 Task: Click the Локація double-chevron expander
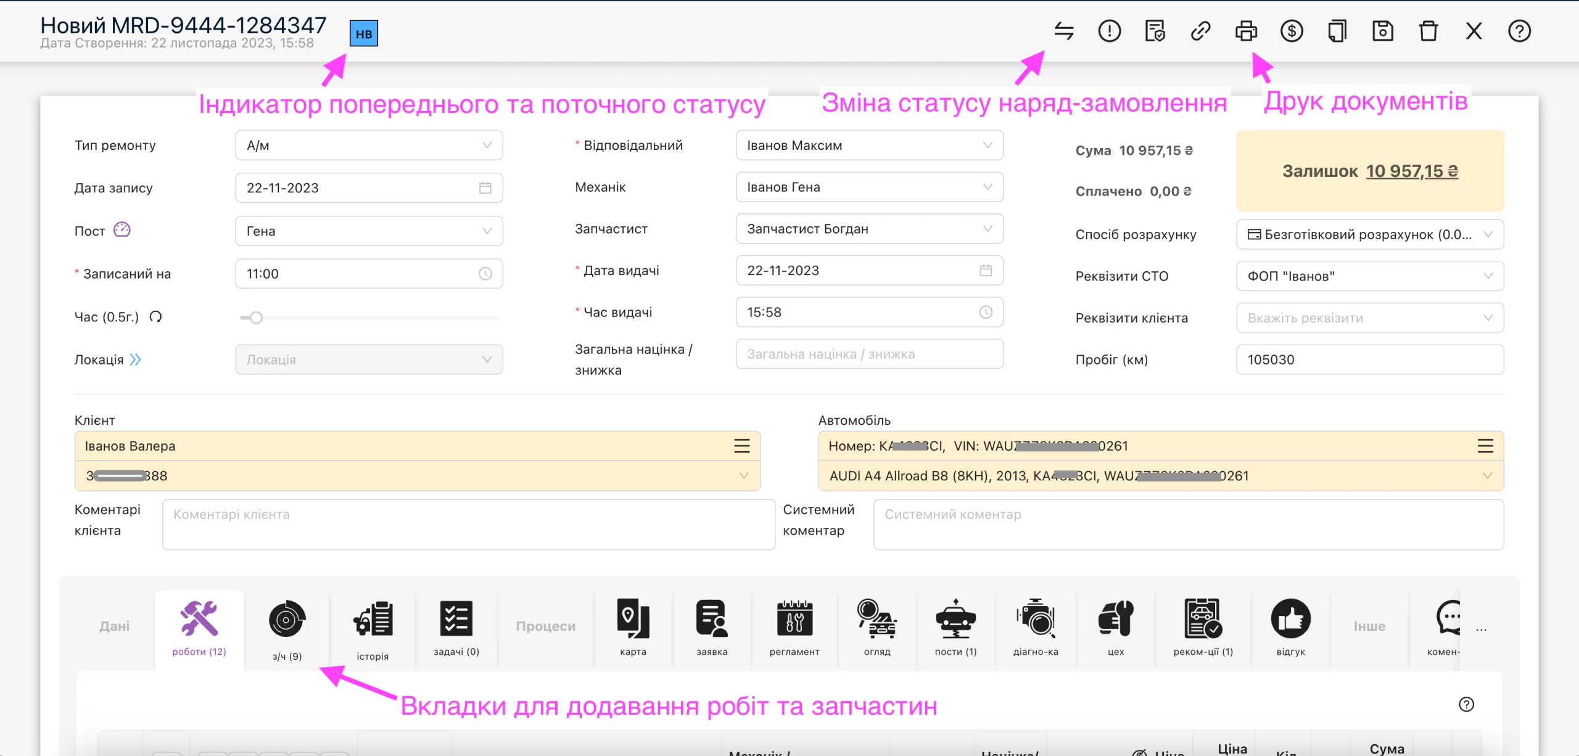[136, 360]
